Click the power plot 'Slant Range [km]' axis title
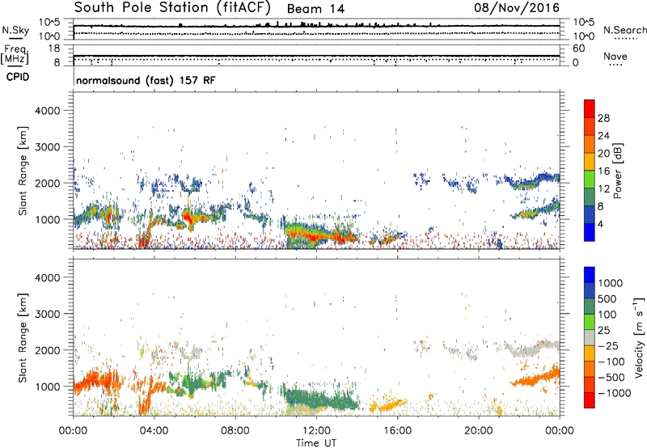The image size is (647, 448). point(23,171)
